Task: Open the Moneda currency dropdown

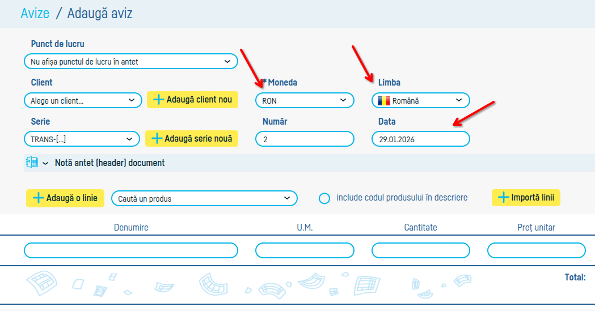Action: click(x=305, y=100)
